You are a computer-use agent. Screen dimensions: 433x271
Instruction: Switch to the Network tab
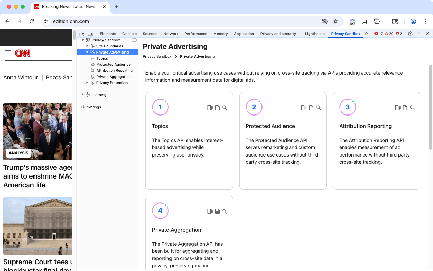[x=171, y=34]
